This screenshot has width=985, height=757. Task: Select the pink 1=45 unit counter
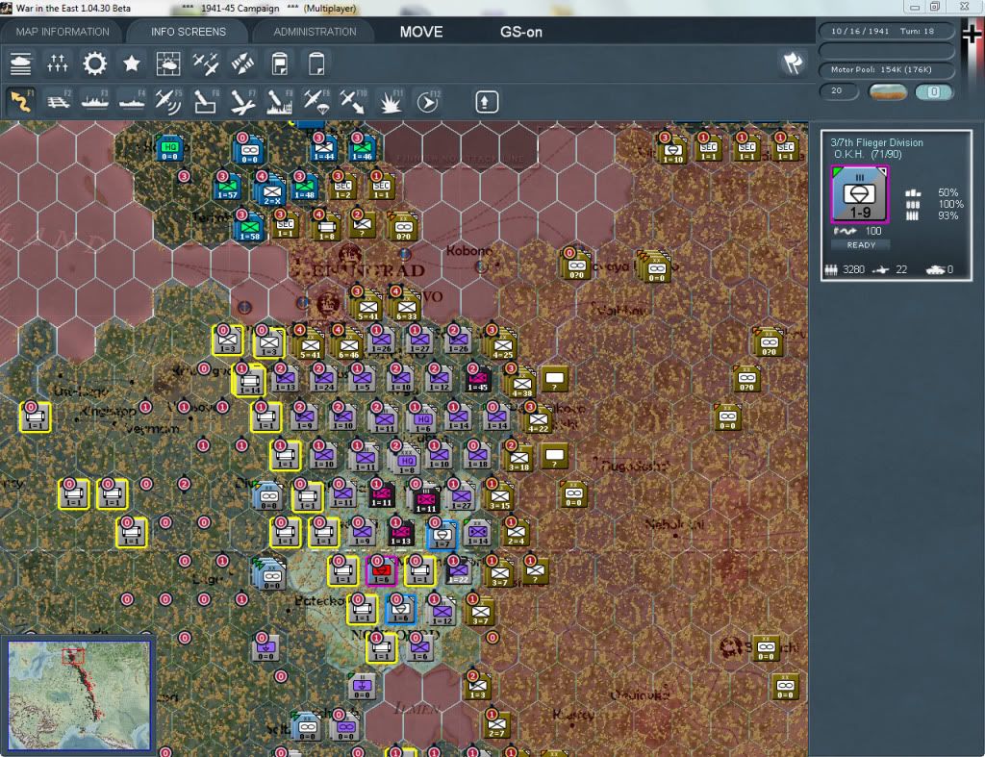(x=478, y=379)
